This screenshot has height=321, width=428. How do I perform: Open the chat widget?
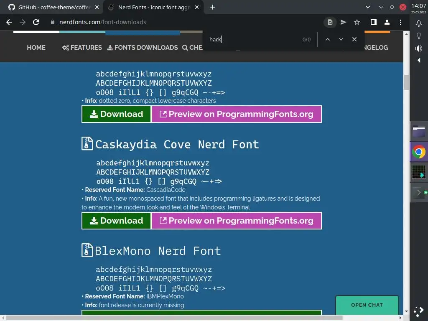[367, 305]
